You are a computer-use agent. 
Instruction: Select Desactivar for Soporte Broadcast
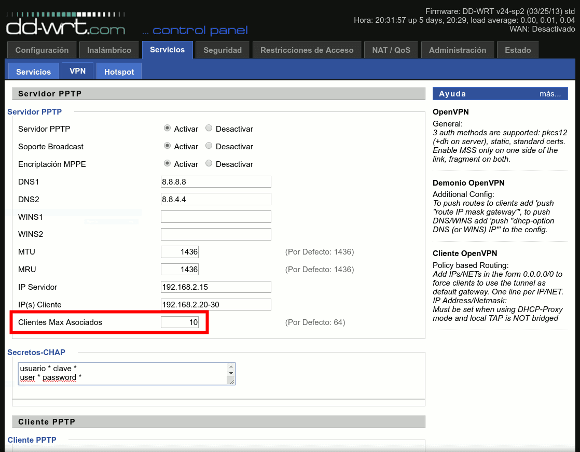[x=209, y=146]
